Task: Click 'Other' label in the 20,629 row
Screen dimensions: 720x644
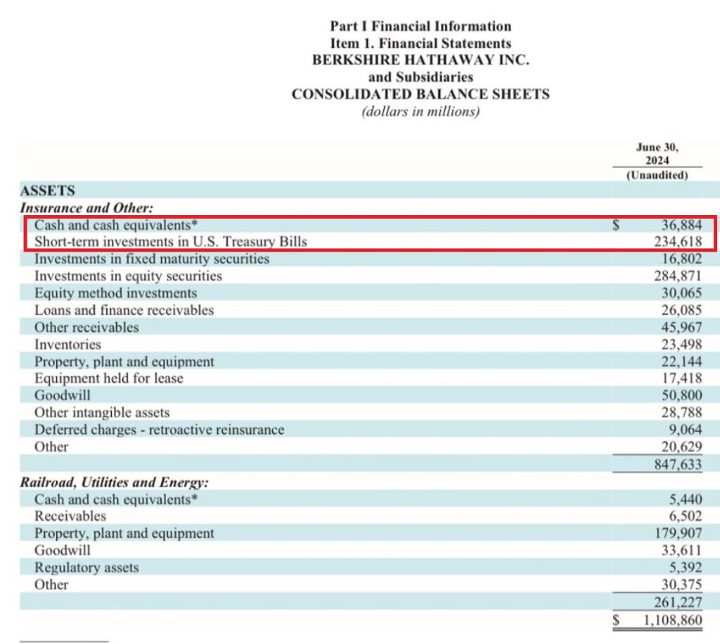Action: pos(51,446)
